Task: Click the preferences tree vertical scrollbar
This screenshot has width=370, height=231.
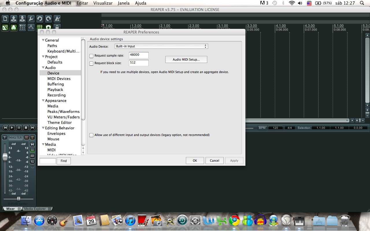Action: click(83, 79)
